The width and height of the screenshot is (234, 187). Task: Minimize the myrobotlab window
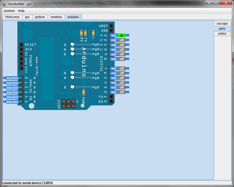coord(209,3)
